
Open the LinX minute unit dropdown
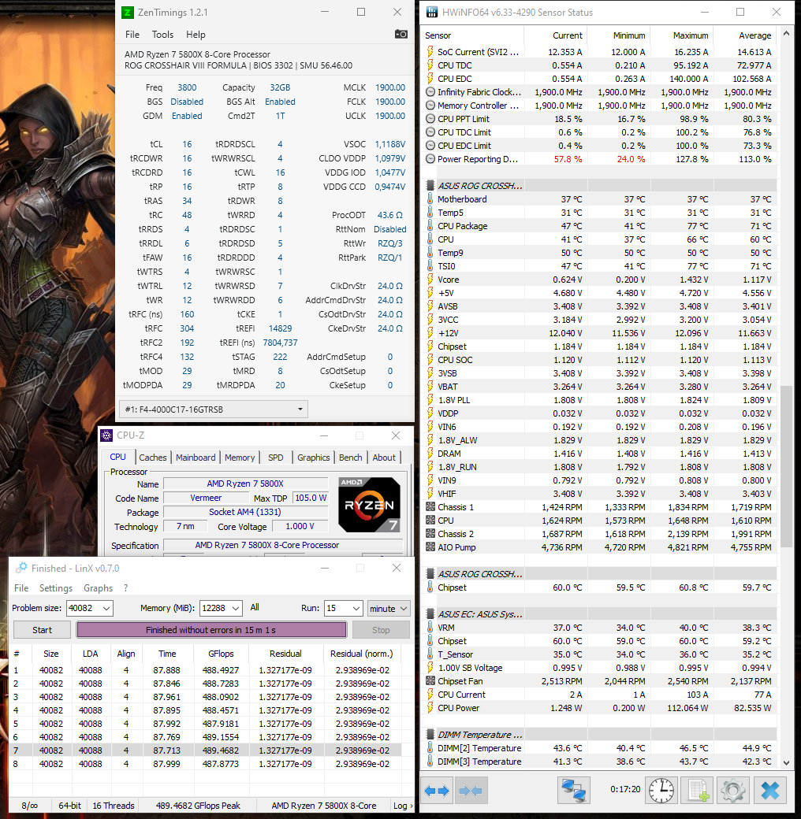tap(389, 608)
